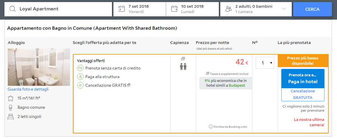Viewport: 337px width, 139px height.
Task: Click Prenota ora e Paga in hotel
Action: 303,78
